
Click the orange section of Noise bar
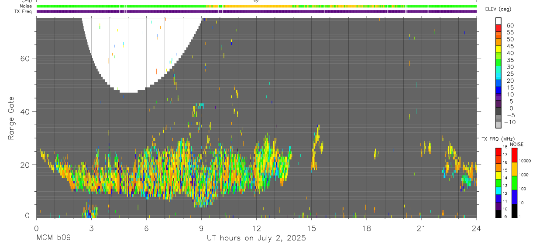[306, 6]
